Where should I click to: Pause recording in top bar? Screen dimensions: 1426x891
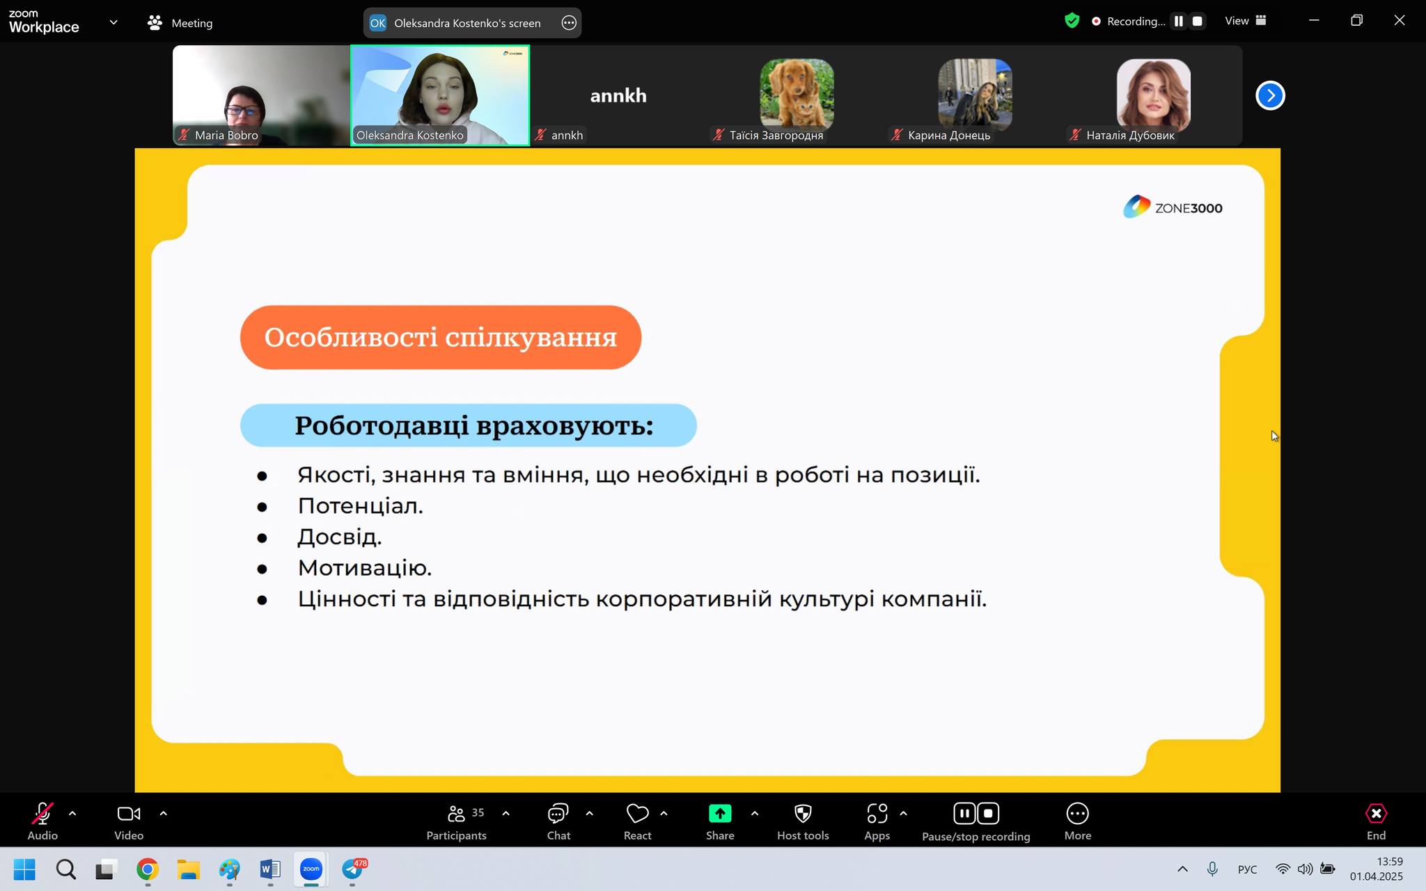tap(1178, 22)
